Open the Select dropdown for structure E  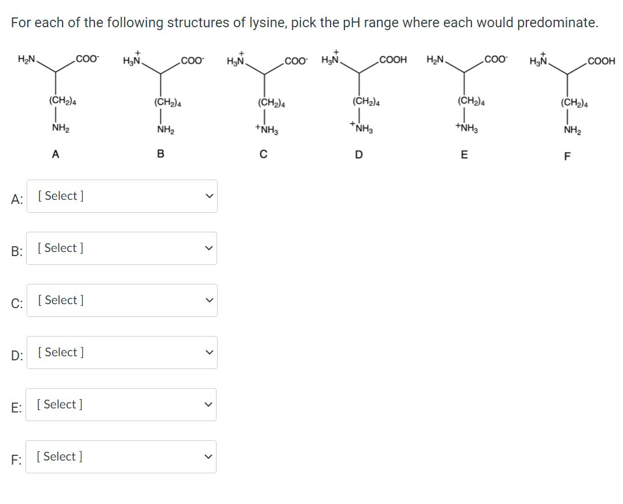(122, 404)
